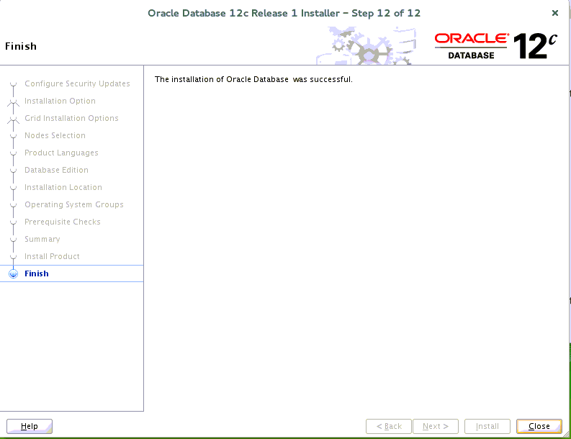Select the Prerequisite Checks step
The width and height of the screenshot is (571, 439).
[x=63, y=222]
